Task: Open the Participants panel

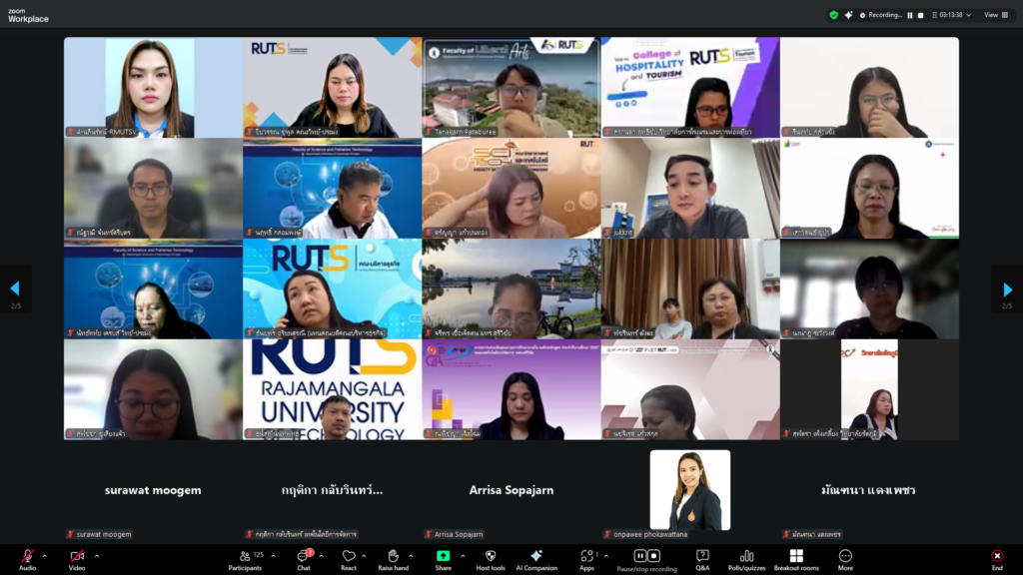Action: [245, 556]
